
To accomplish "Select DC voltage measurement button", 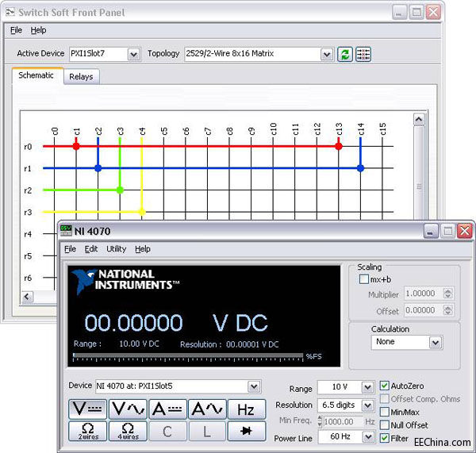I will tap(88, 409).
